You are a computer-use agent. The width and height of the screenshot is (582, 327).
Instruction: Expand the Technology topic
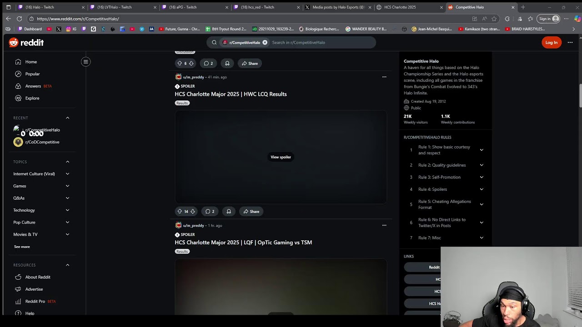coord(67,210)
